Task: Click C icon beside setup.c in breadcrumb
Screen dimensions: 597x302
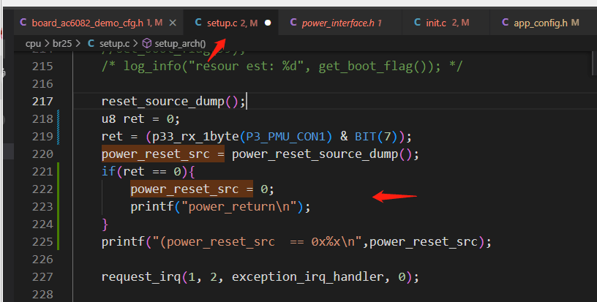Action: point(91,43)
